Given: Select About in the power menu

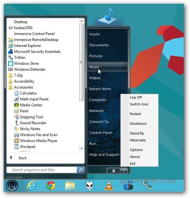Looking at the screenshot, I should [x=135, y=157].
